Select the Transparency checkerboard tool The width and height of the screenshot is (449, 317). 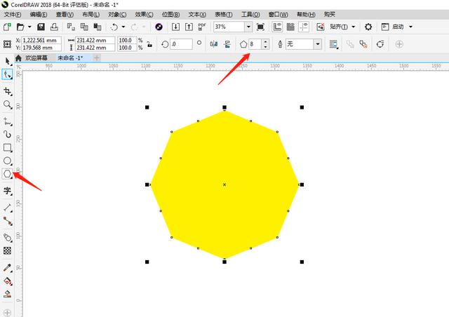pos(7,250)
